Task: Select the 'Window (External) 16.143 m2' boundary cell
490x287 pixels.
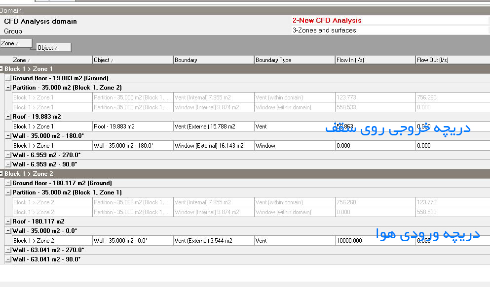Action: point(214,146)
